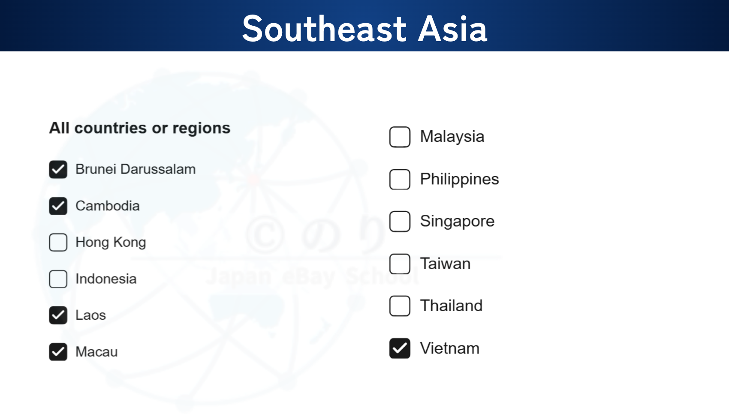Check the Singapore checkbox
Viewport: 729px width, 414px height.
(400, 221)
